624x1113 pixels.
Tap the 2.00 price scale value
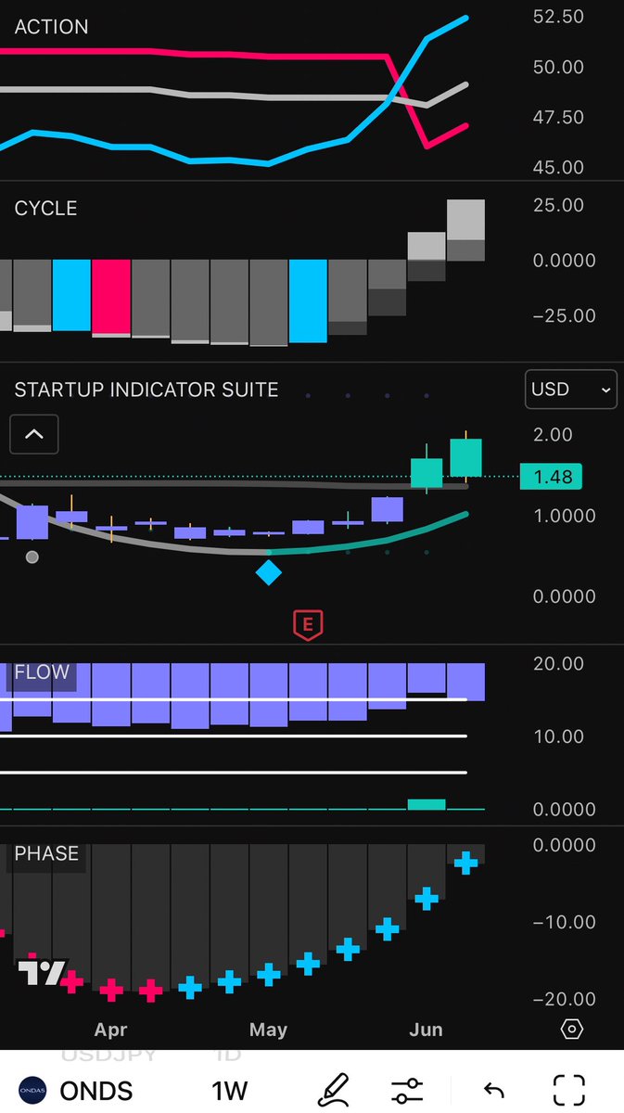tap(554, 434)
